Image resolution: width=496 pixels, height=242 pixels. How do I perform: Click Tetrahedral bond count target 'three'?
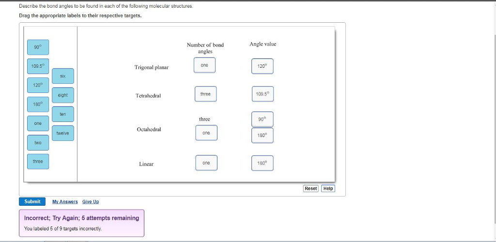click(205, 94)
